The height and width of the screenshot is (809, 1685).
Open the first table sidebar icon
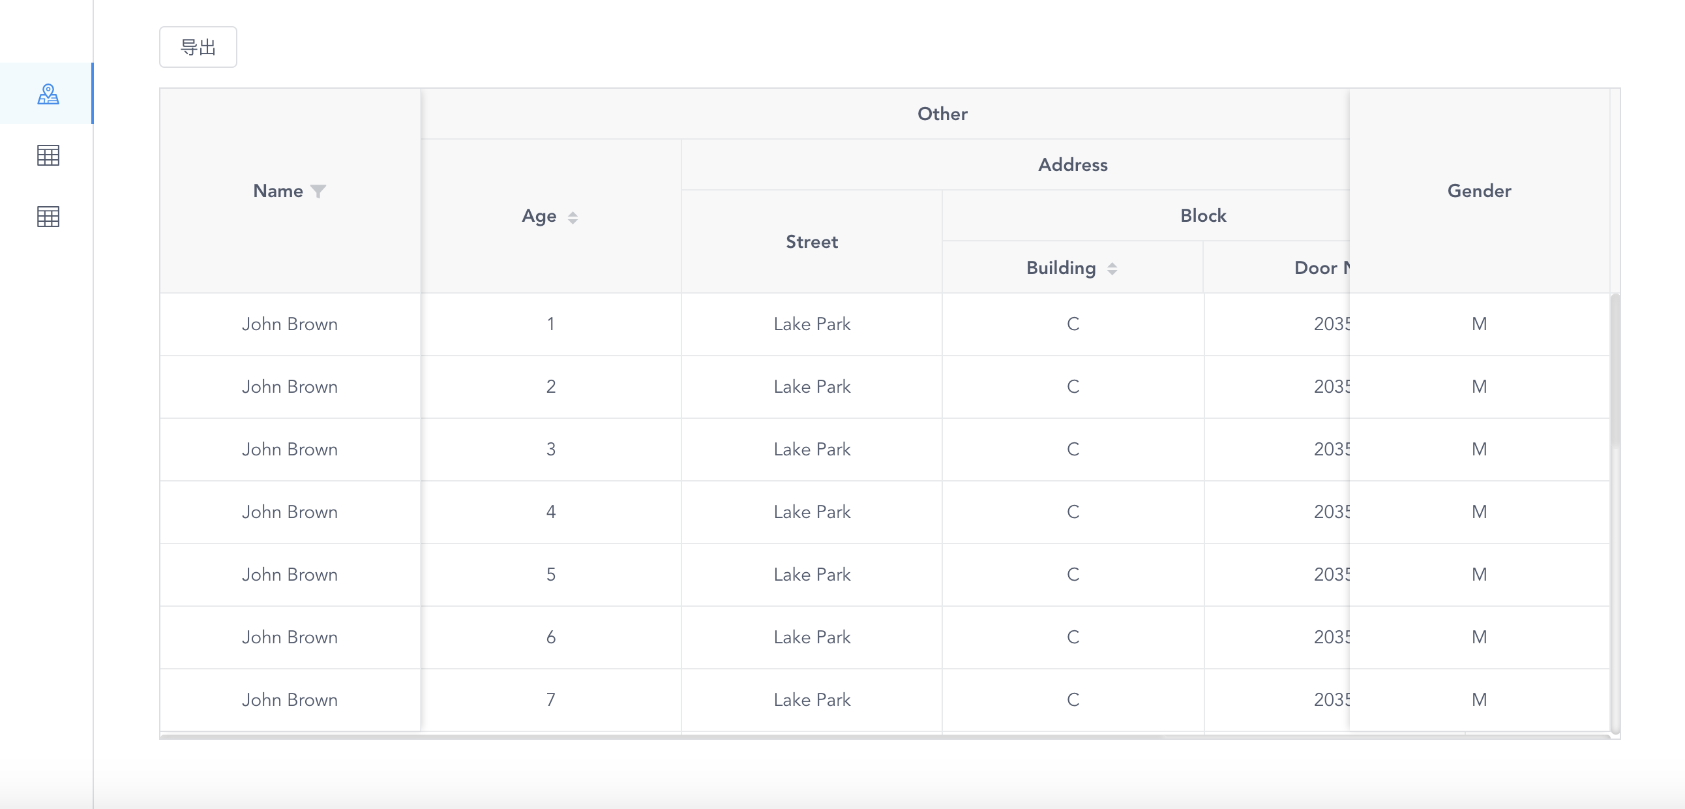point(48,155)
